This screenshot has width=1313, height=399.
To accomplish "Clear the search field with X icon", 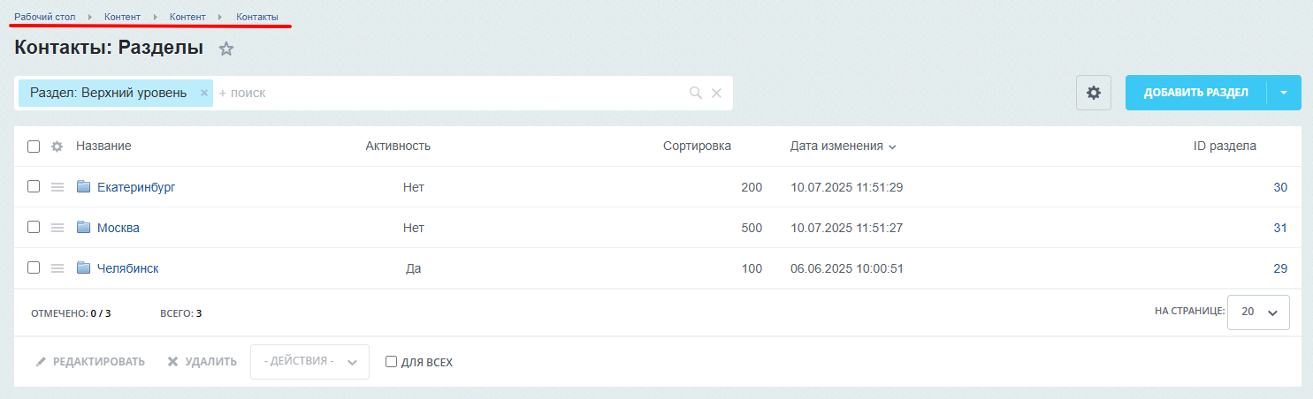I will 717,93.
